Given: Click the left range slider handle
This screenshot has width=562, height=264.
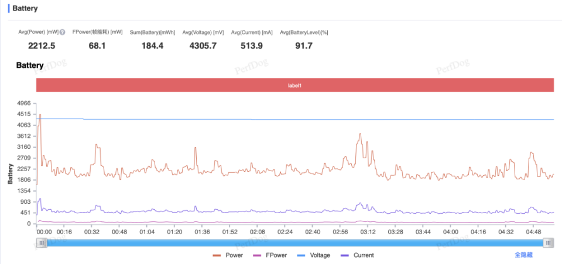Looking at the screenshot, I should coord(41,243).
